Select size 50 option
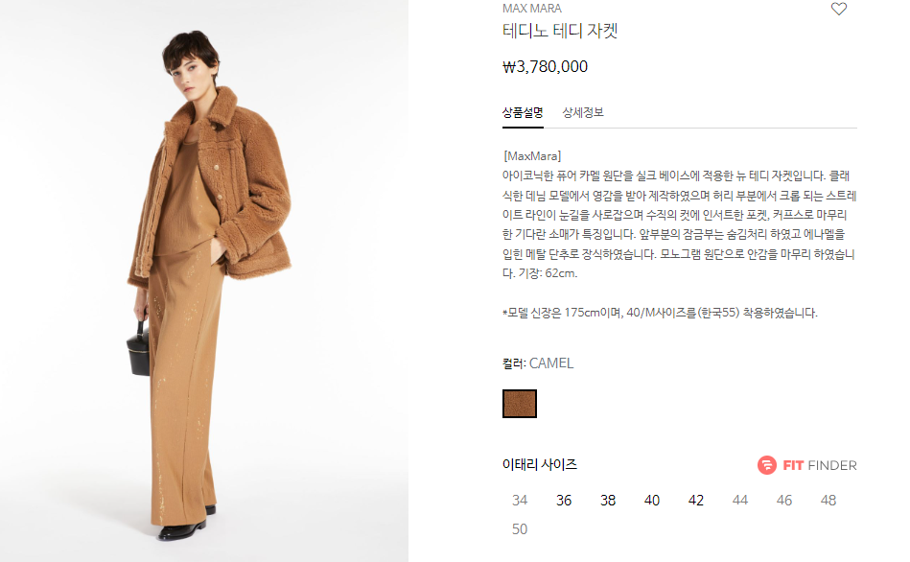Viewport: 910px width, 562px height. [x=520, y=528]
